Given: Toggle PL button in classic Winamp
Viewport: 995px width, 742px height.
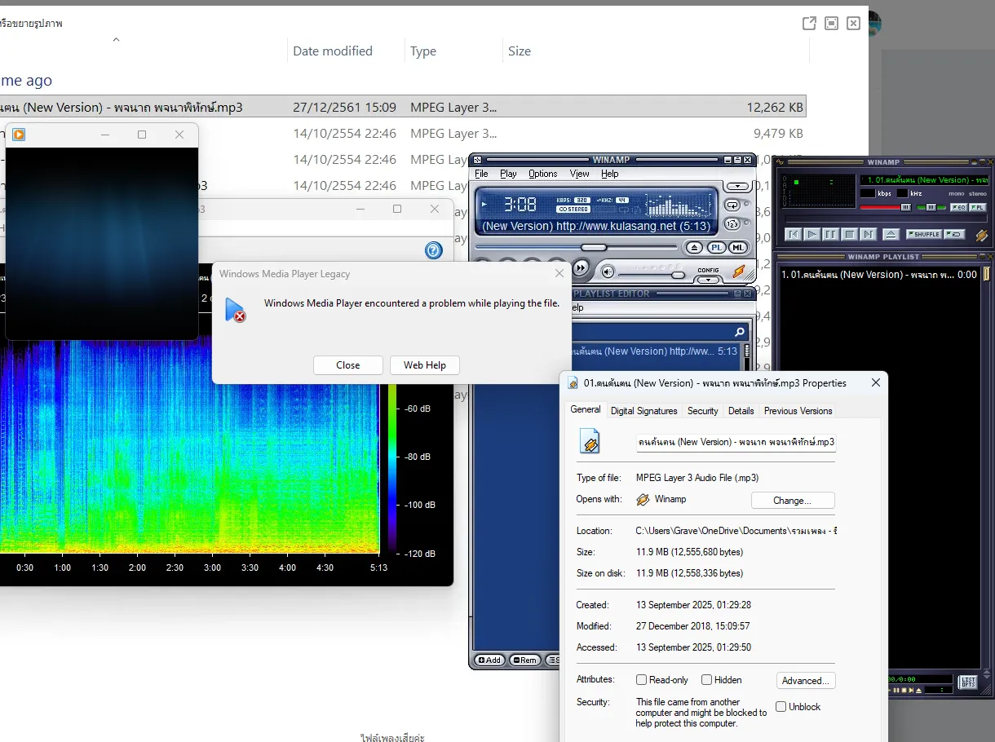Looking at the screenshot, I should pyautogui.click(x=977, y=207).
